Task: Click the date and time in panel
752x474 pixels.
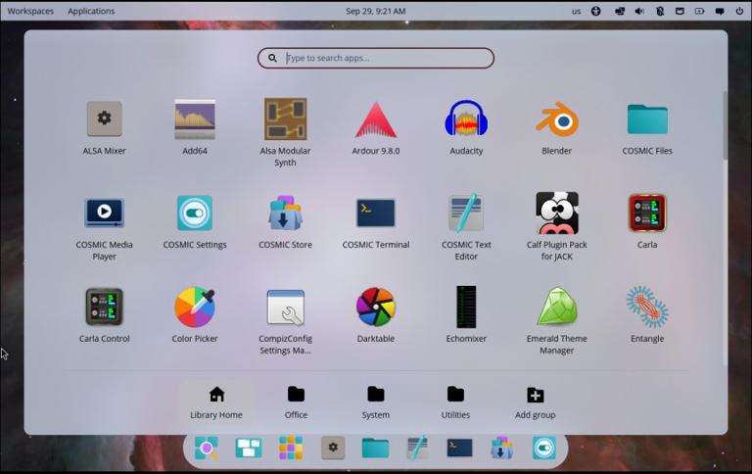Action: coord(376,11)
